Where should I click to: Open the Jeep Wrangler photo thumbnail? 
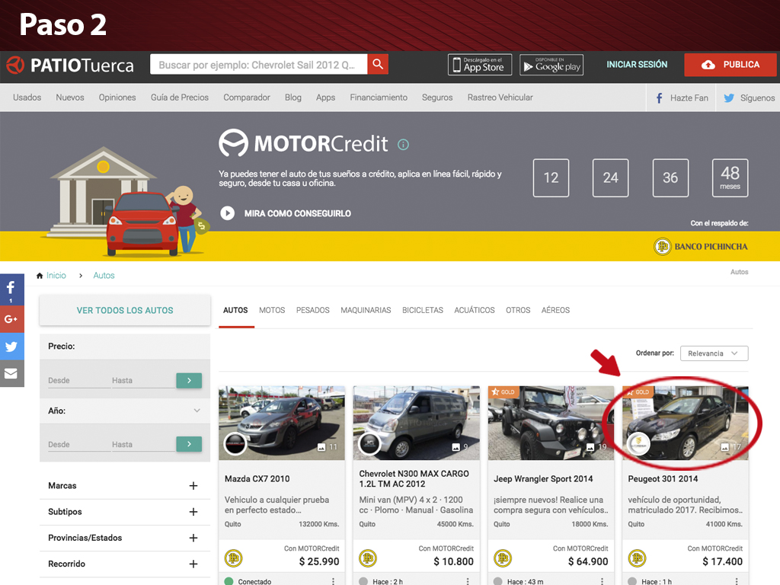pyautogui.click(x=551, y=423)
